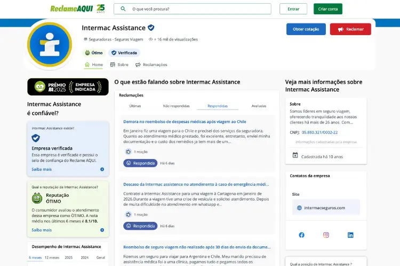400x266 pixels.
Task: Open complaint 'Reembolso de seguro viagem não realizado'
Action: pyautogui.click(x=197, y=247)
